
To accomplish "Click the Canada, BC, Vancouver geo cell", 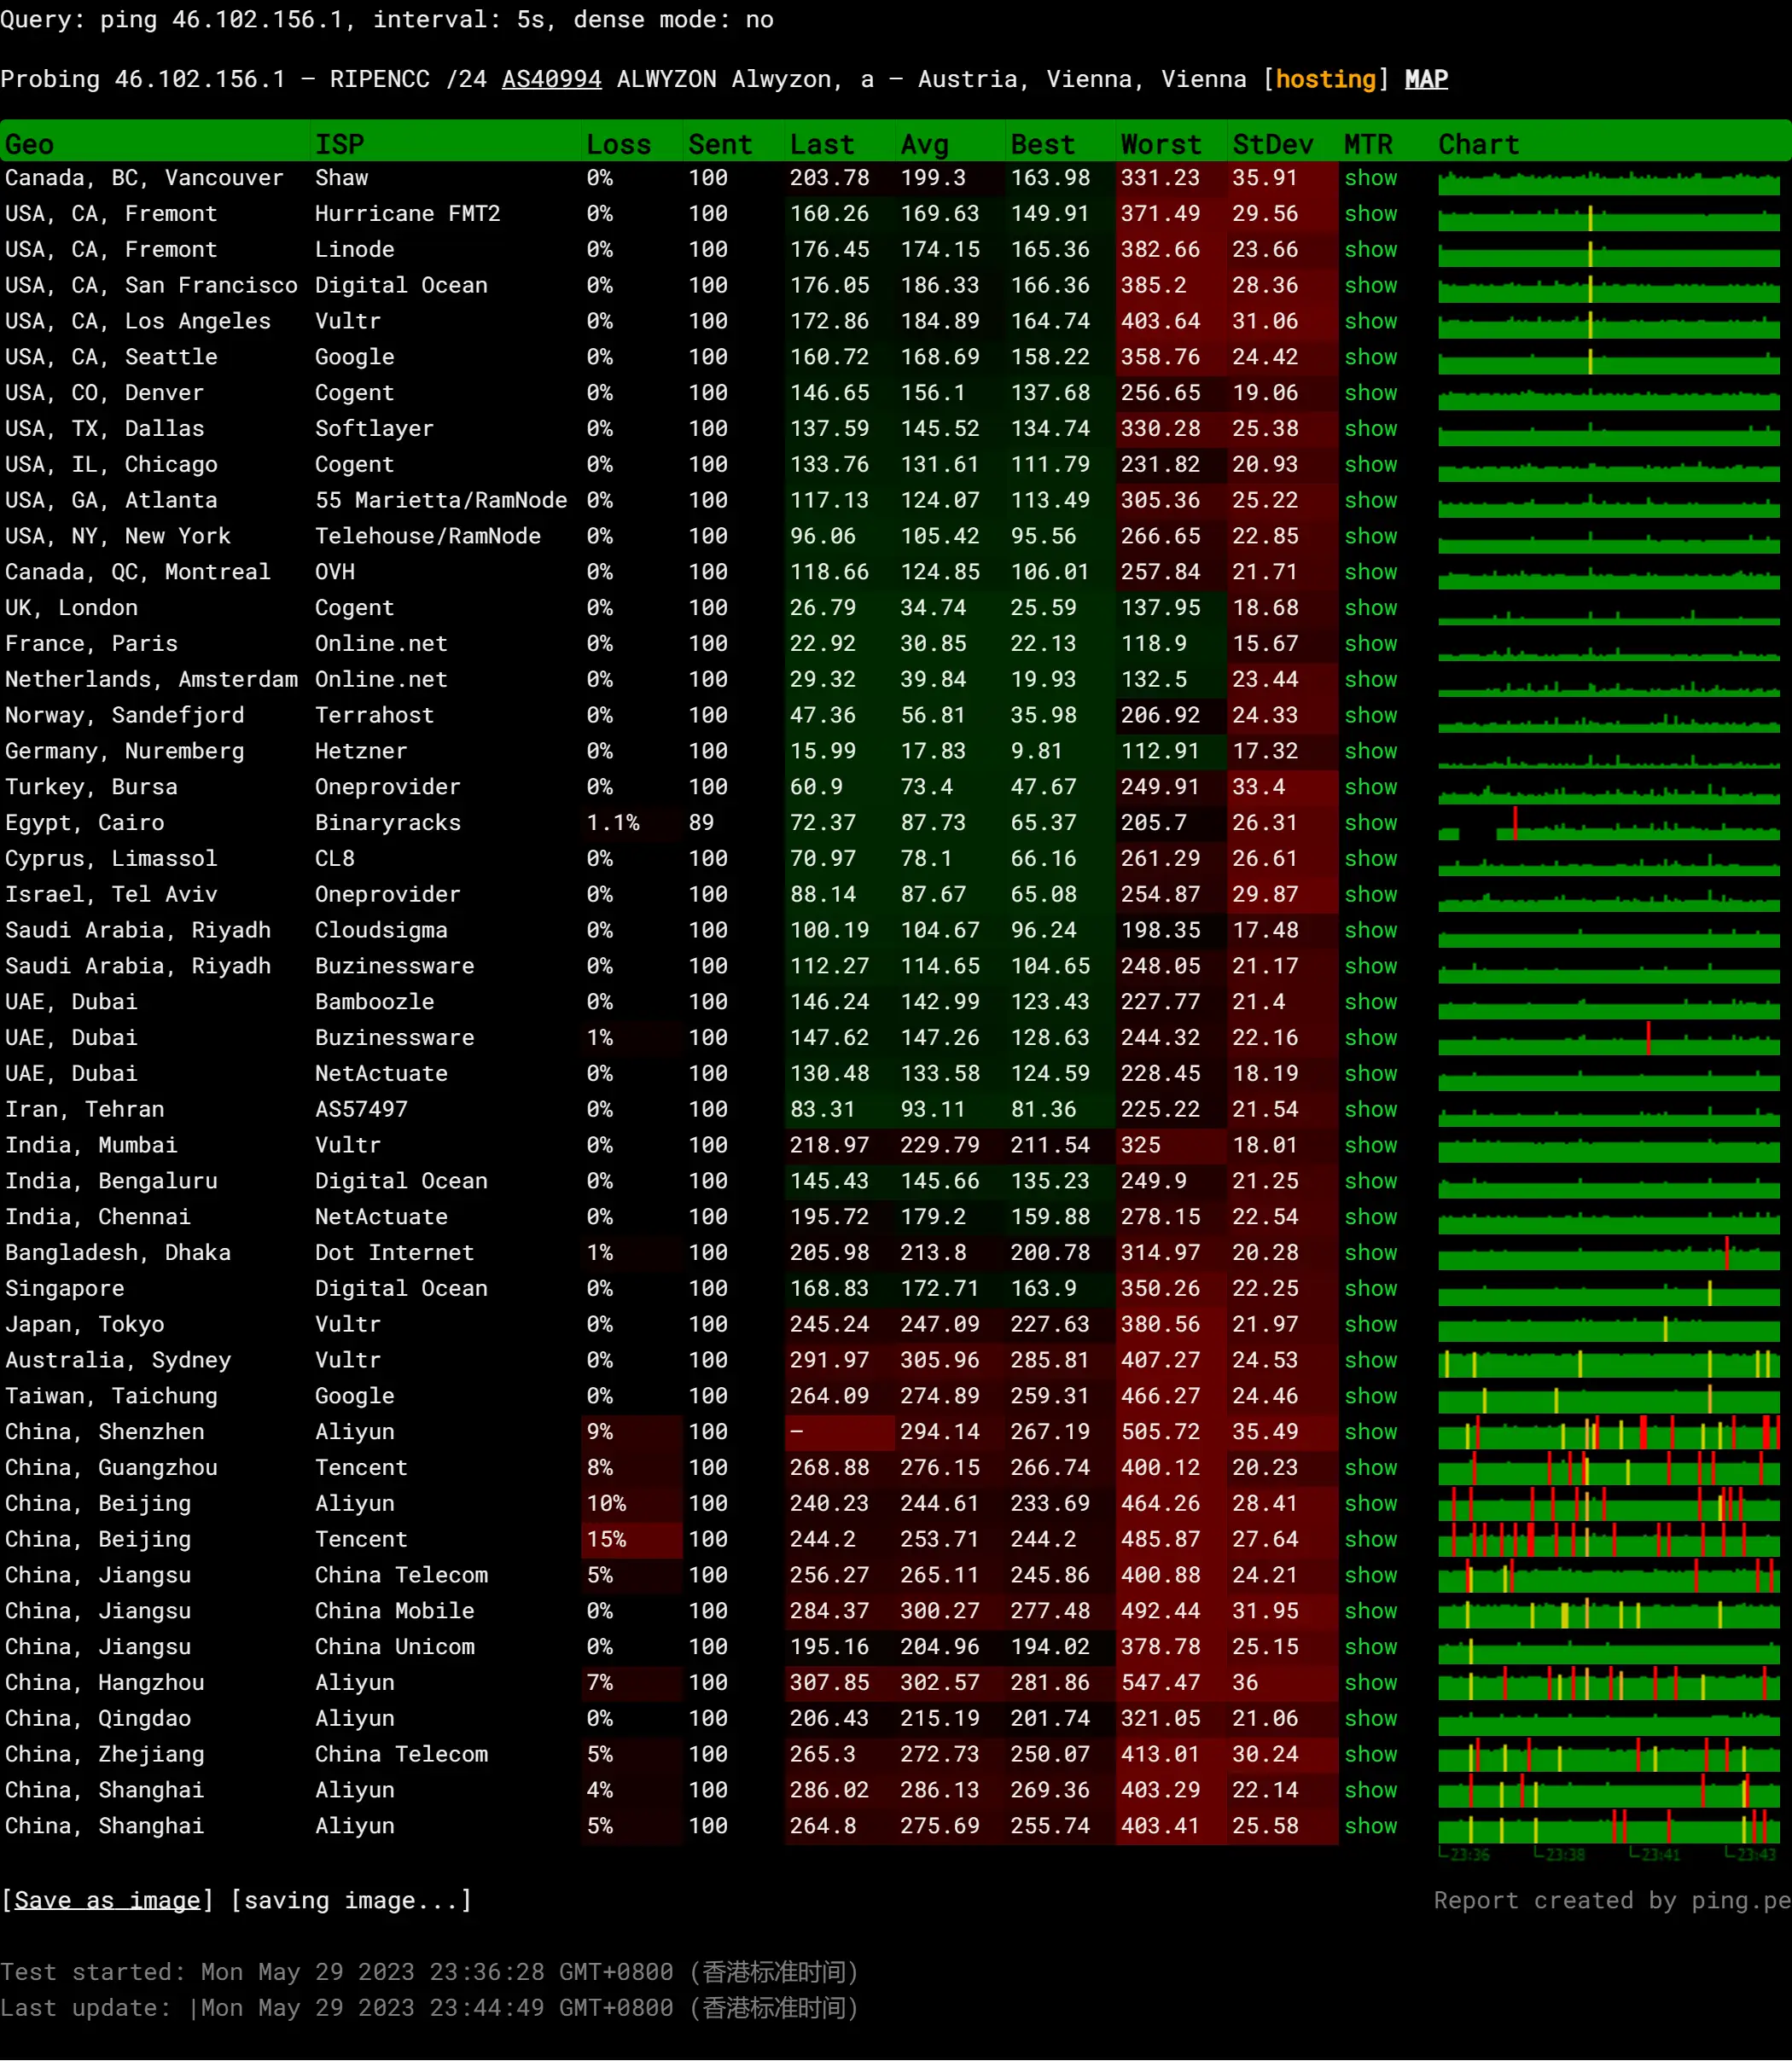I will coord(144,178).
